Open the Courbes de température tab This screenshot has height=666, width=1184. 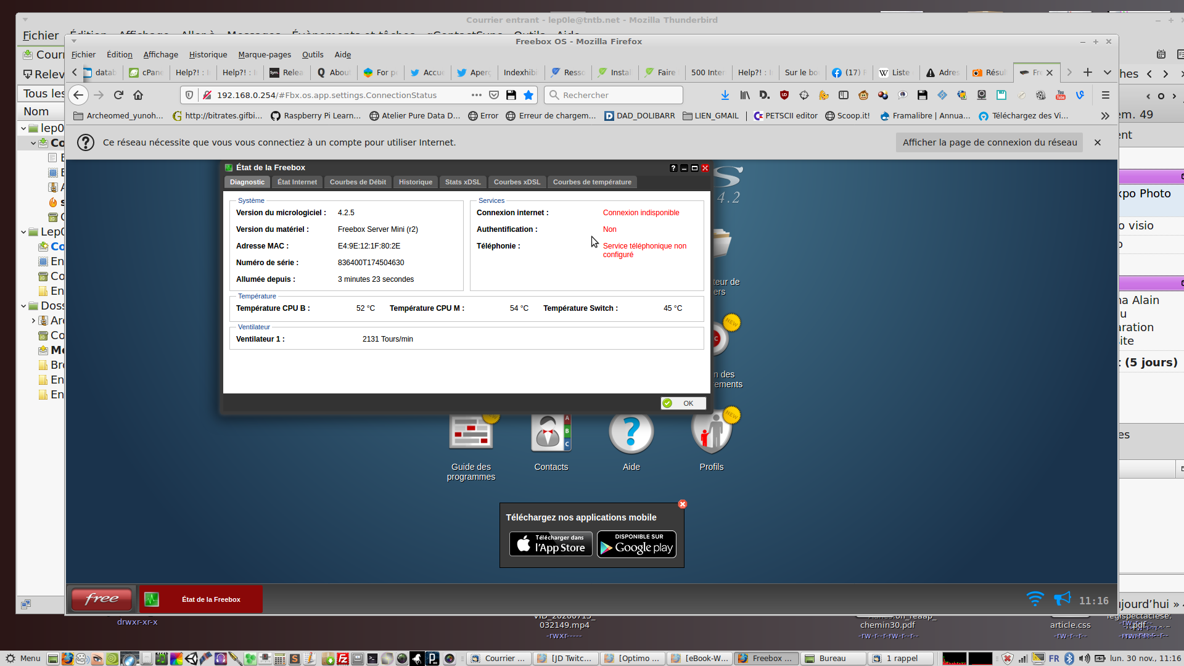(591, 182)
